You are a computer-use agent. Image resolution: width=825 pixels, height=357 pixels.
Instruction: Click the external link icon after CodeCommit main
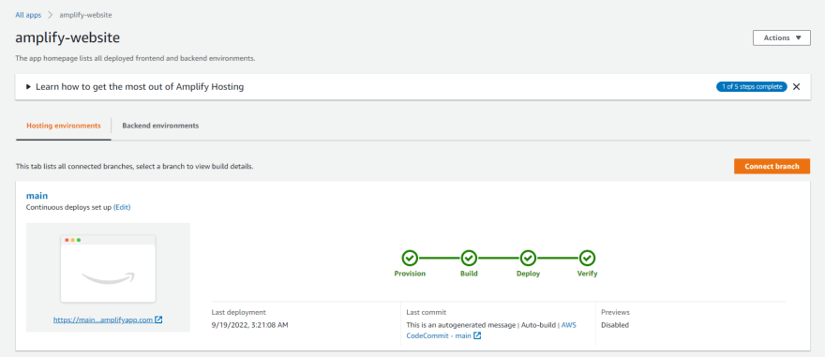pos(477,335)
